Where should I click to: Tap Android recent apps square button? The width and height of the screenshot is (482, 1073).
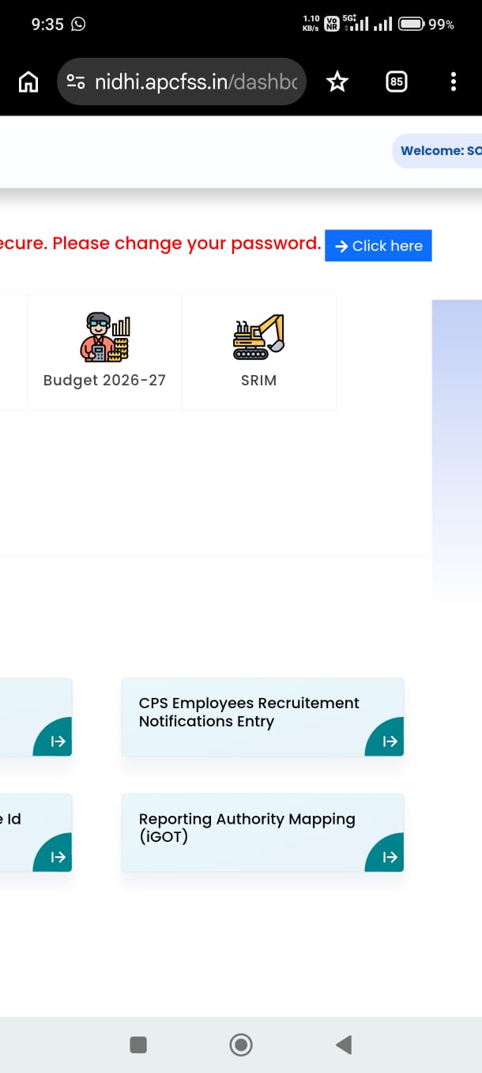[x=138, y=1045]
